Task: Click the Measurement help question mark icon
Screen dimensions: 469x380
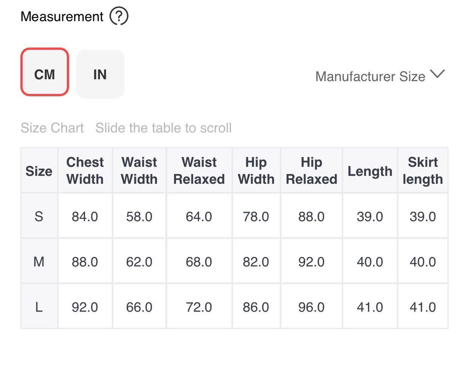Action: [119, 17]
